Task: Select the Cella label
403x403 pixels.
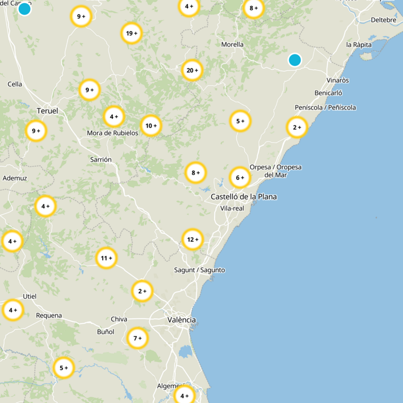Action: coord(15,84)
